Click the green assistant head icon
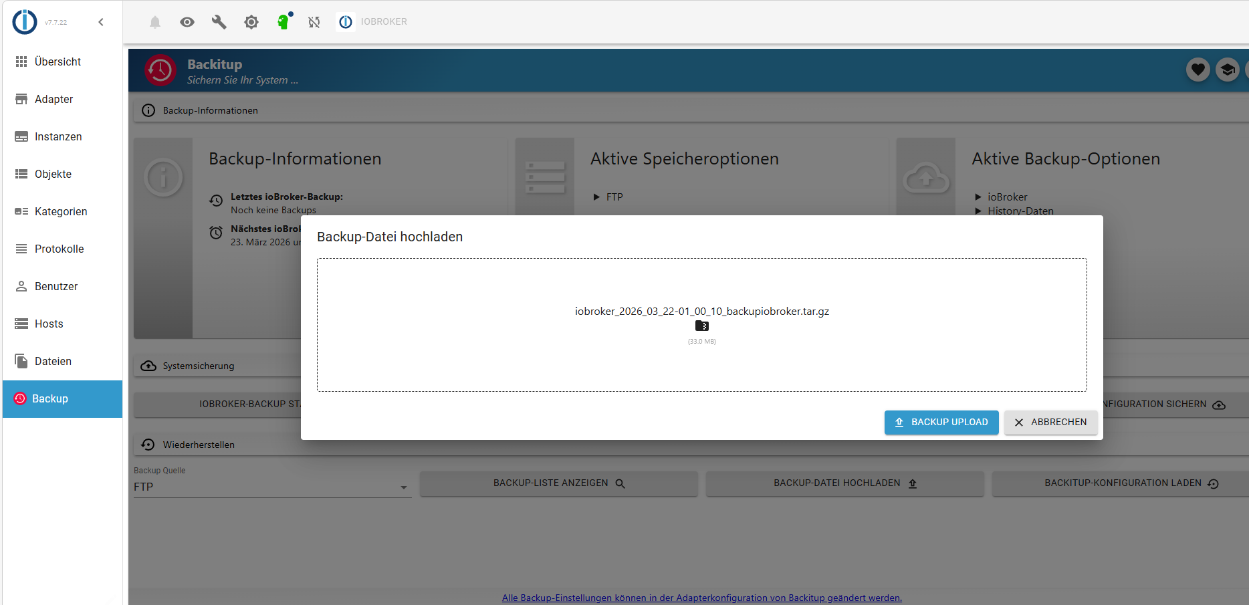Viewport: 1249px width, 605px height. 283,21
